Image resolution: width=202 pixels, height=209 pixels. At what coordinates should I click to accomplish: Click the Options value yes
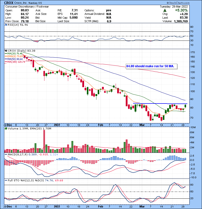click(x=109, y=10)
